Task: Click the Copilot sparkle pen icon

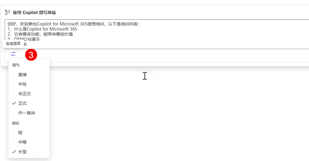Action: [x=7, y=13]
